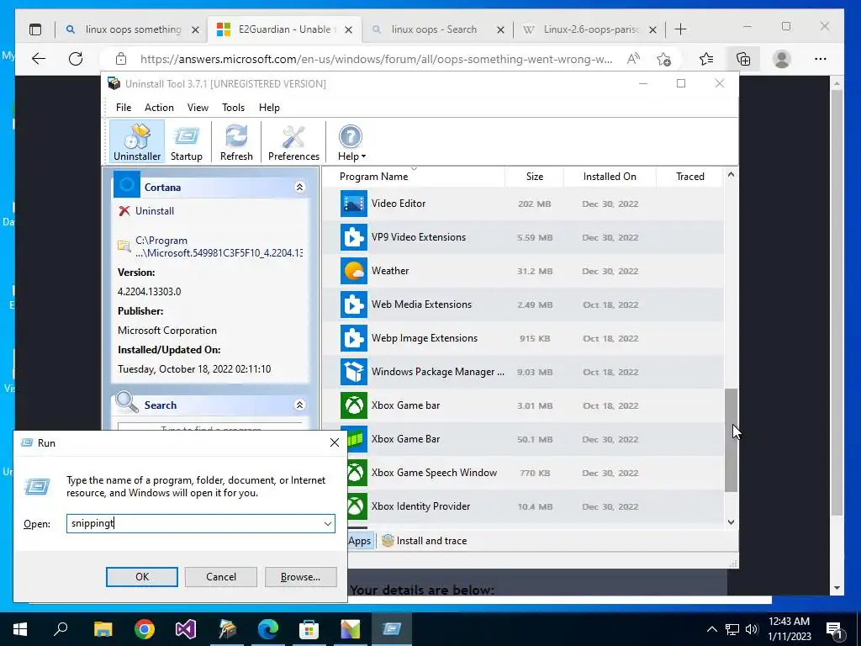Open the Edge Favorites list

coord(706,59)
